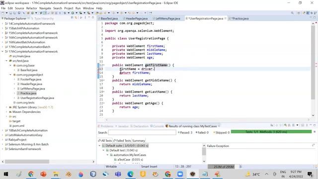Collapse the Default suite results node
Image resolution: width=318 pixels, height=179 pixels.
coord(99,146)
